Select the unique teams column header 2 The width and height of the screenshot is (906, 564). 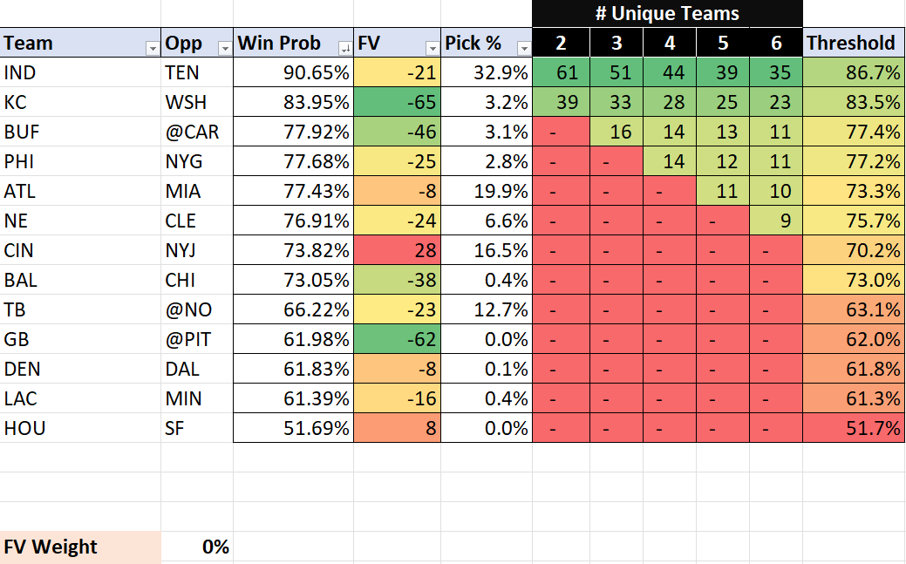561,44
